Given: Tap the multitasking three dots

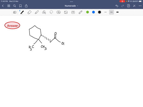Looking at the screenshot, I should pyautogui.click(x=71, y=1).
